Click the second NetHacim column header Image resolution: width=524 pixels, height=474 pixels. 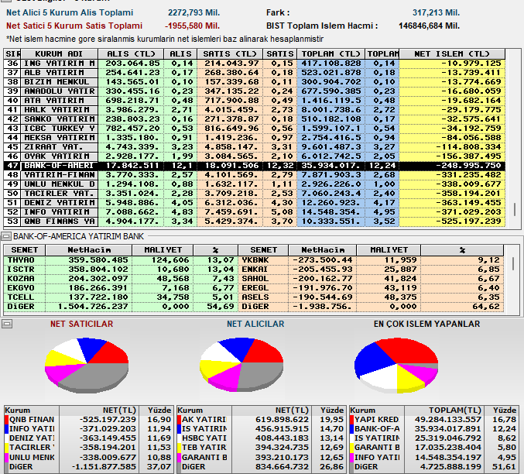point(323,250)
